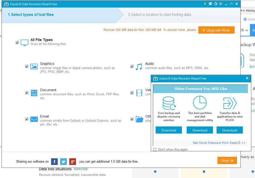The width and height of the screenshot is (255, 178).
Task: Click the "IMPROVED" label in the background page
Action: coord(81,169)
